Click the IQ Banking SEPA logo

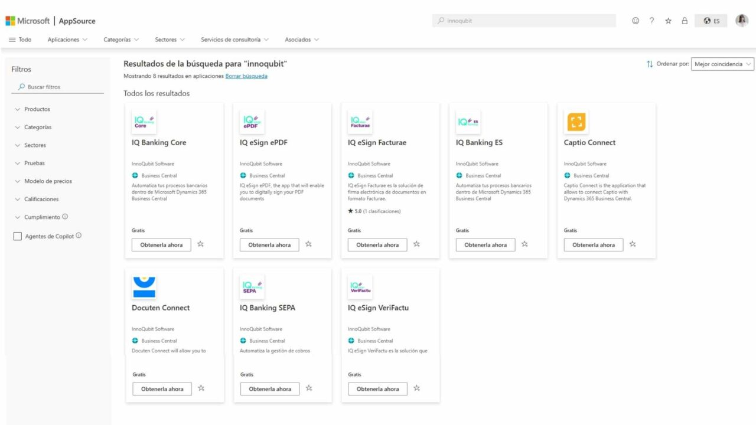[252, 287]
